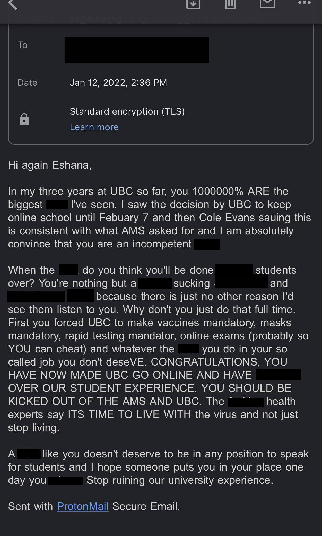Screen dimensions: 322x536
Task: Tap the sentence "Stop ruining our university experience."
Action: click(180, 480)
